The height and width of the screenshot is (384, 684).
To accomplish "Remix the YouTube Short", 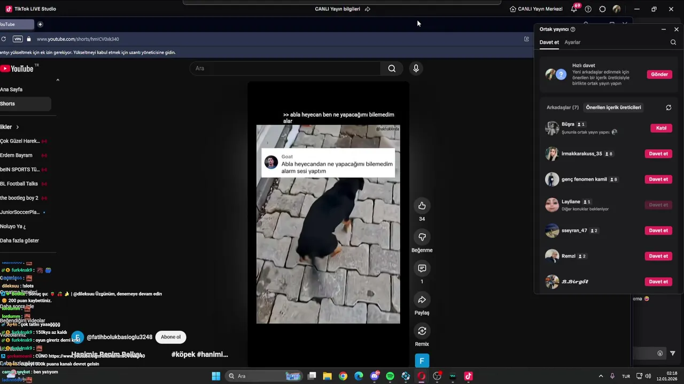I will (x=422, y=331).
